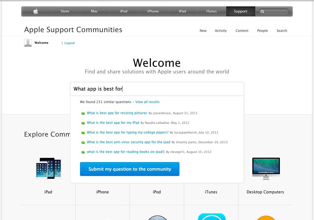Click the Logout link
This screenshot has height=220, width=314.
pos(70,43)
